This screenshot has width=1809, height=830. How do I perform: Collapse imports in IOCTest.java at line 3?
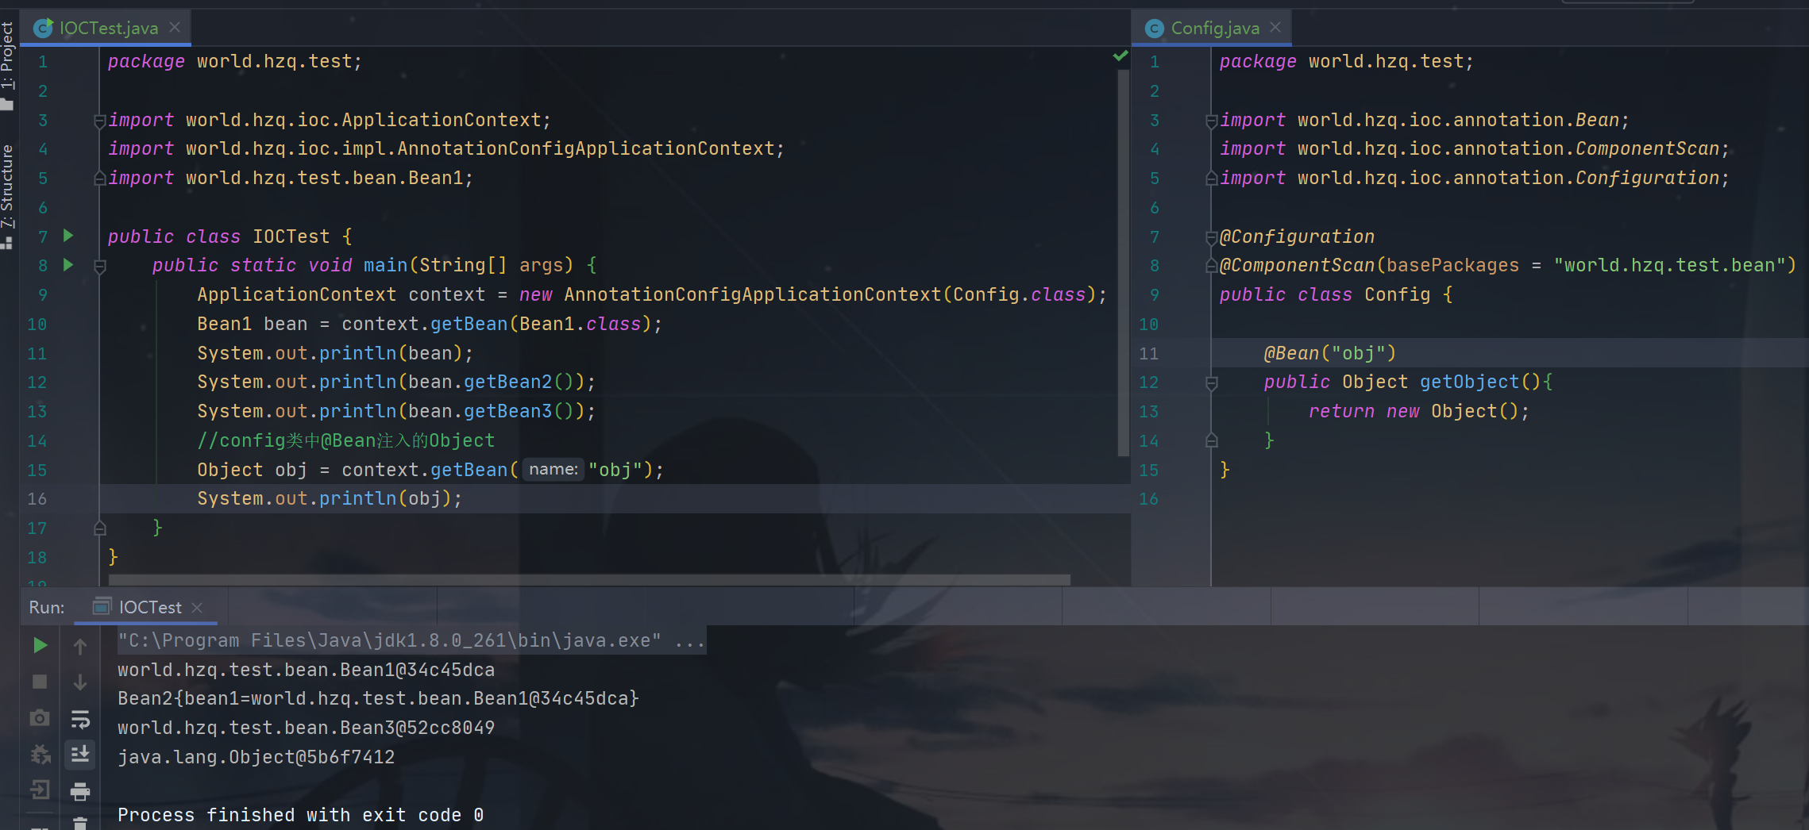click(x=99, y=121)
